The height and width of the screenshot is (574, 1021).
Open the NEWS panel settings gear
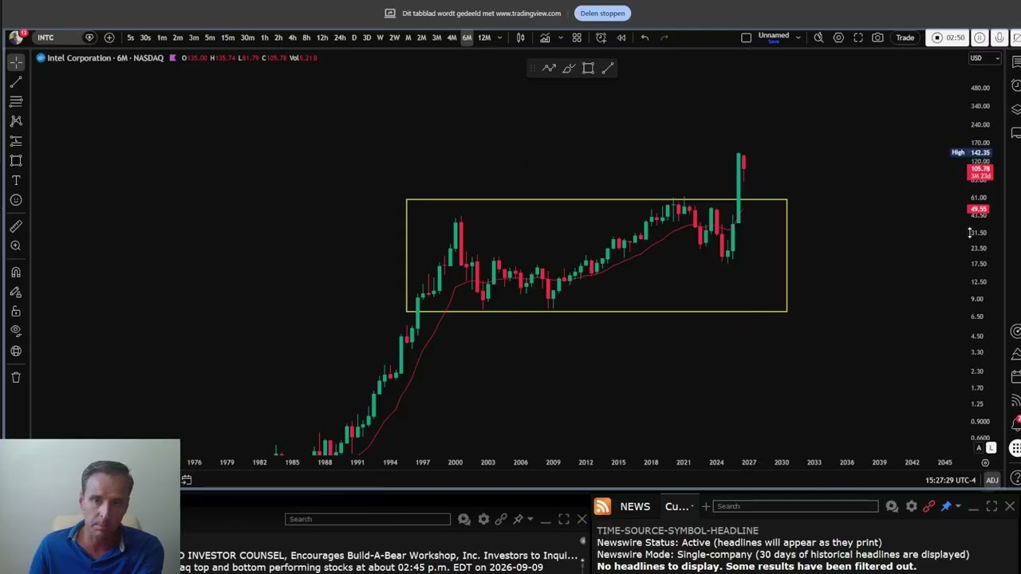[x=911, y=506]
